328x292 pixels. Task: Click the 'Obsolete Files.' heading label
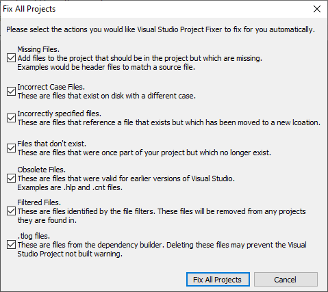[x=42, y=170]
